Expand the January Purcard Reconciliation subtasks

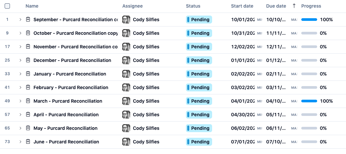[x=20, y=74]
